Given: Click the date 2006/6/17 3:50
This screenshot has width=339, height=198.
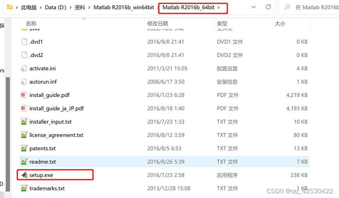Looking at the screenshot, I should coord(166,82).
